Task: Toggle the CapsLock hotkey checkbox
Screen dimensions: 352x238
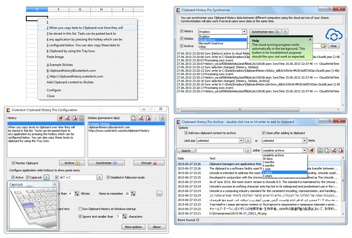Action: click(x=27, y=177)
